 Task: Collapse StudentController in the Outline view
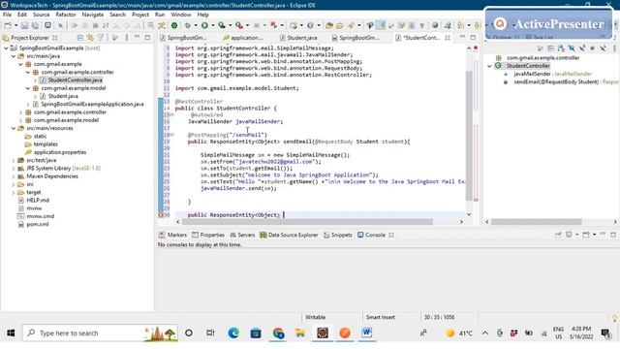point(489,66)
